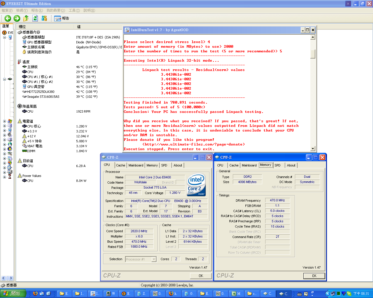Screen dimensions: 373x298
Task: Click the green Back arrow toolbar icon
Action: (8, 18)
